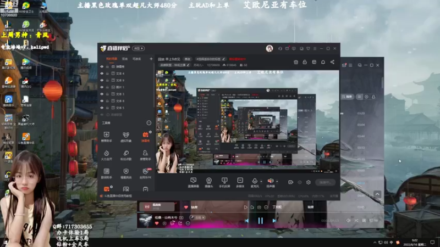
Task: Open the 榜单助手 tool in the toolbox
Action: click(x=106, y=137)
